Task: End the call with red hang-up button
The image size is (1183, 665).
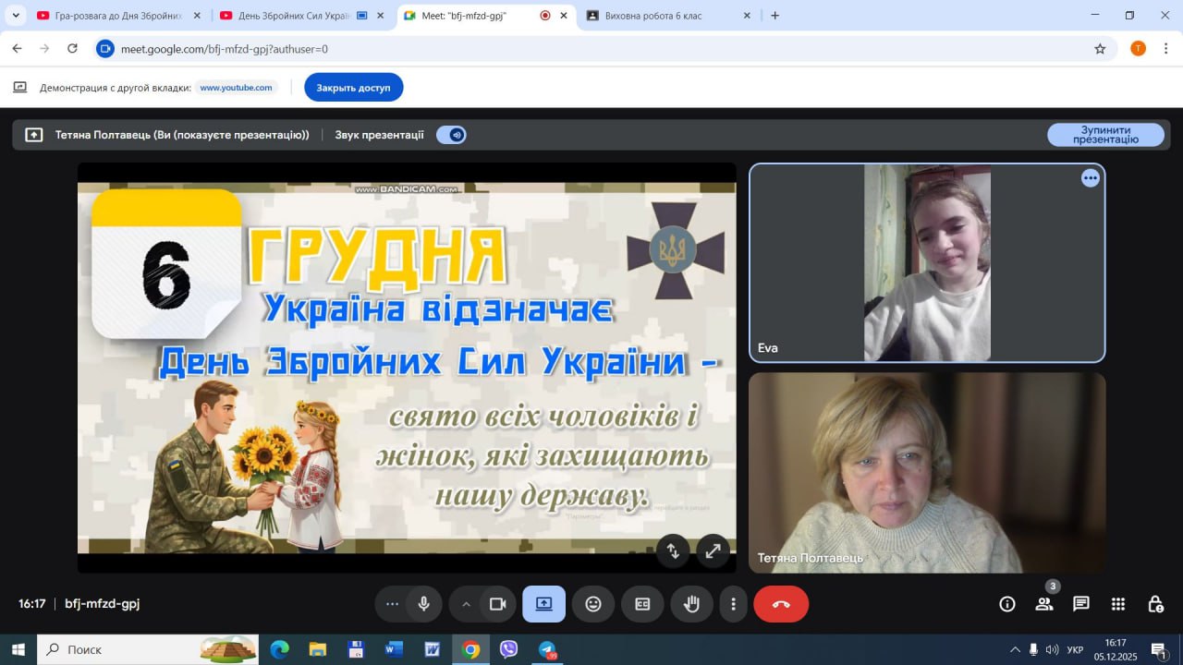Action: pos(781,604)
